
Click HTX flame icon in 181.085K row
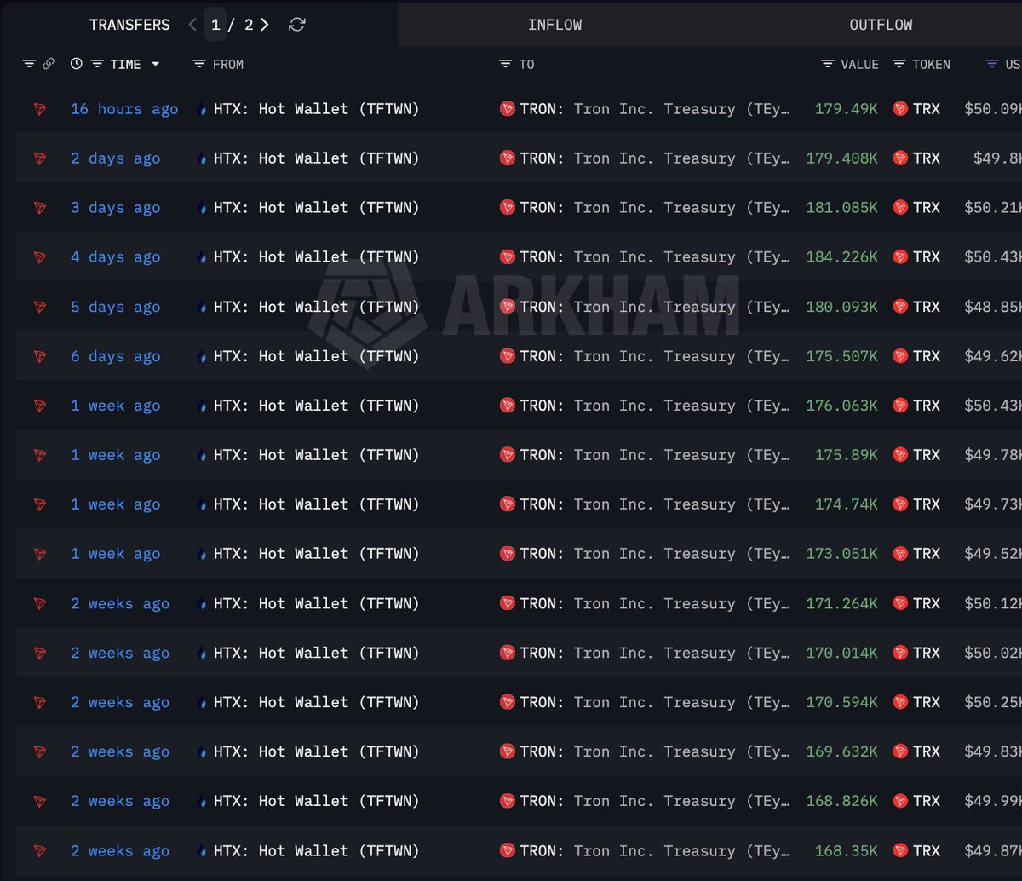202,208
